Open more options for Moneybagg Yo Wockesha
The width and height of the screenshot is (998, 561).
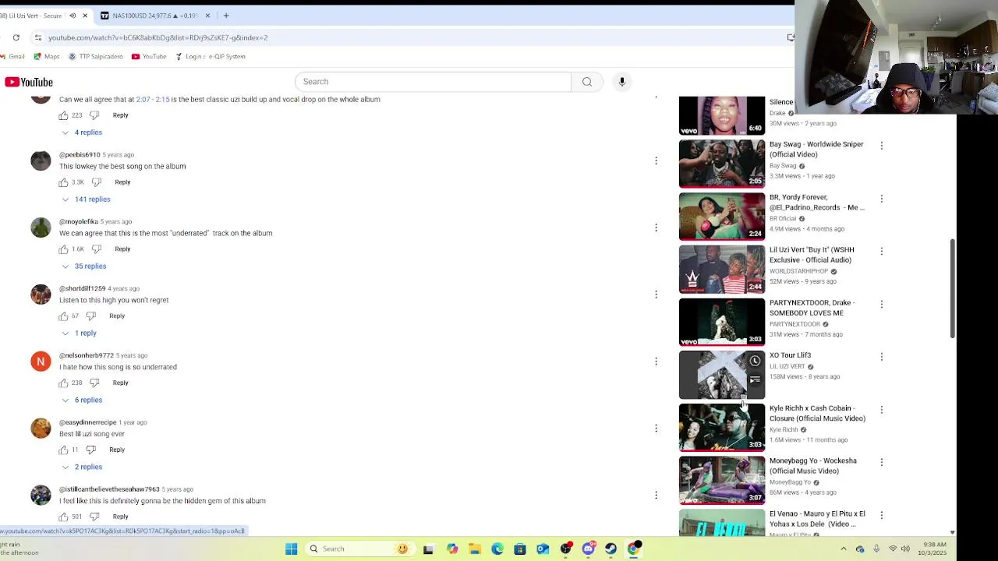882,463
